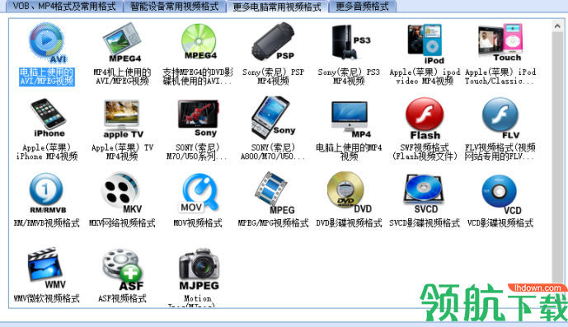Click the WMV微软视频格式 label
568x327 pixels.
click(x=47, y=298)
